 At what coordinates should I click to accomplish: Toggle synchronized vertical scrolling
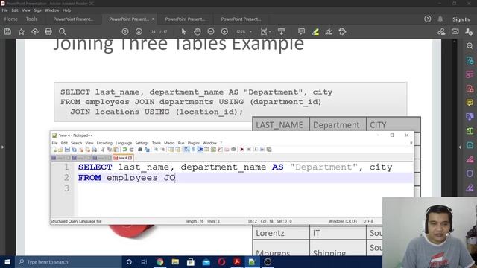pos(171,149)
